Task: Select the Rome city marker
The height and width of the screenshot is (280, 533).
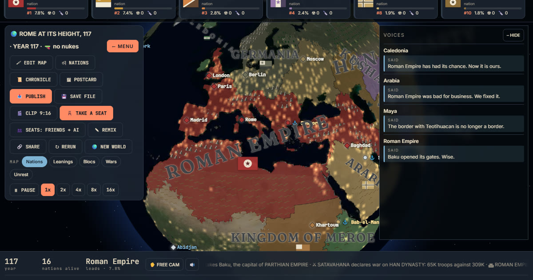Action: point(242,120)
